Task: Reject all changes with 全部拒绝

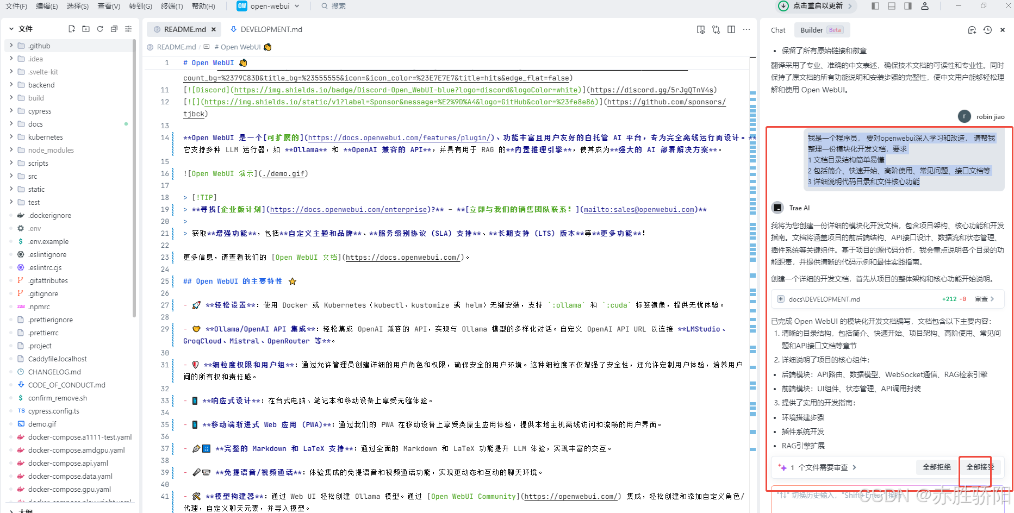Action: 937,467
